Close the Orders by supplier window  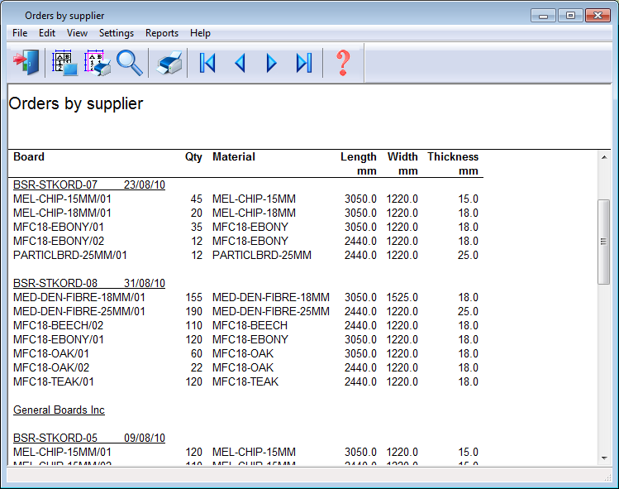[x=598, y=16]
